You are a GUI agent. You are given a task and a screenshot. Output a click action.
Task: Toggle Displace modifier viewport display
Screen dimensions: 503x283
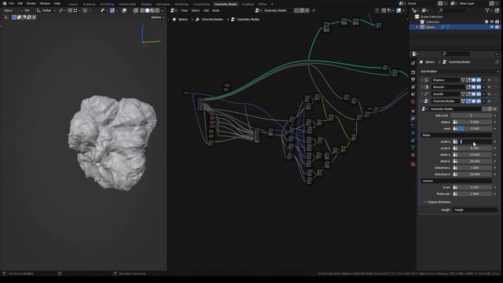coord(473,80)
